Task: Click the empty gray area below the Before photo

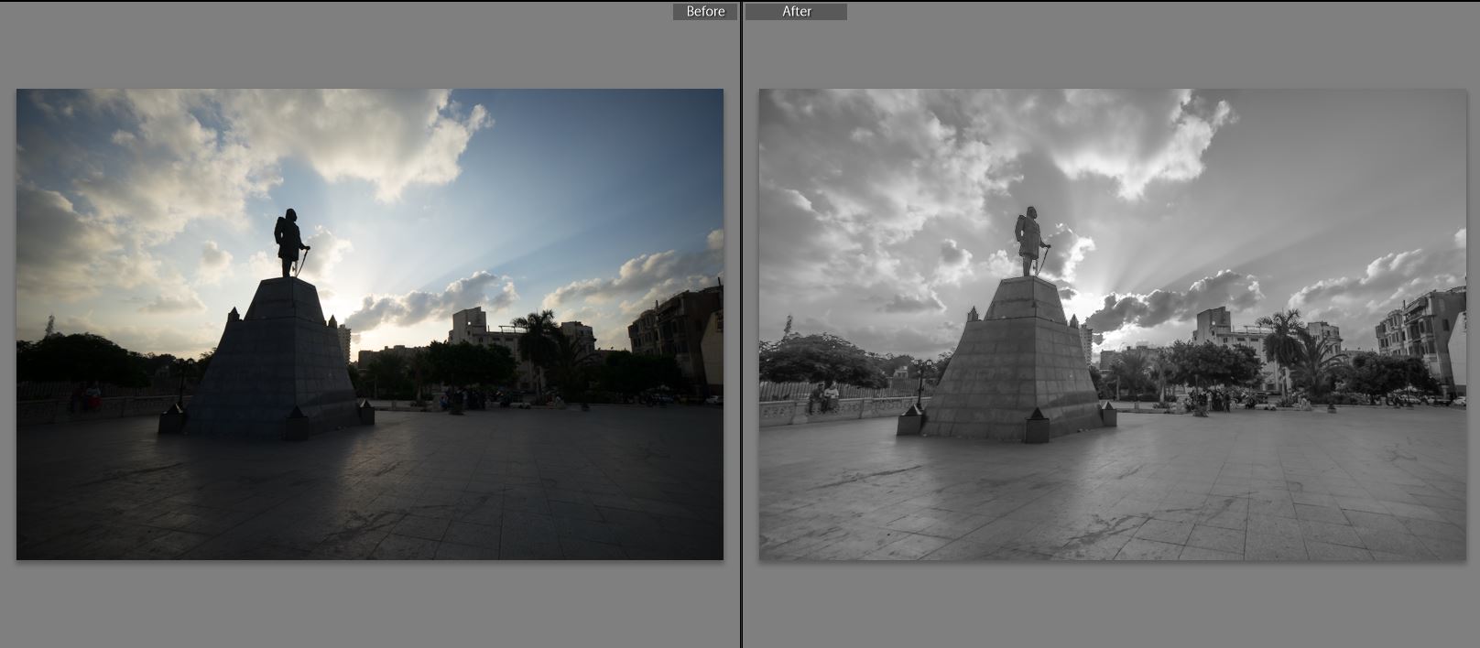Action: point(366,604)
